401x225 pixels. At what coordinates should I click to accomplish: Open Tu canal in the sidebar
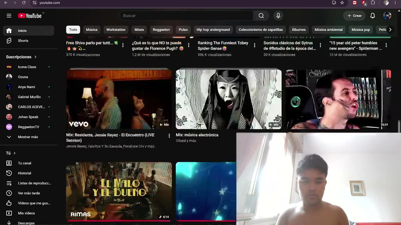tap(29, 163)
